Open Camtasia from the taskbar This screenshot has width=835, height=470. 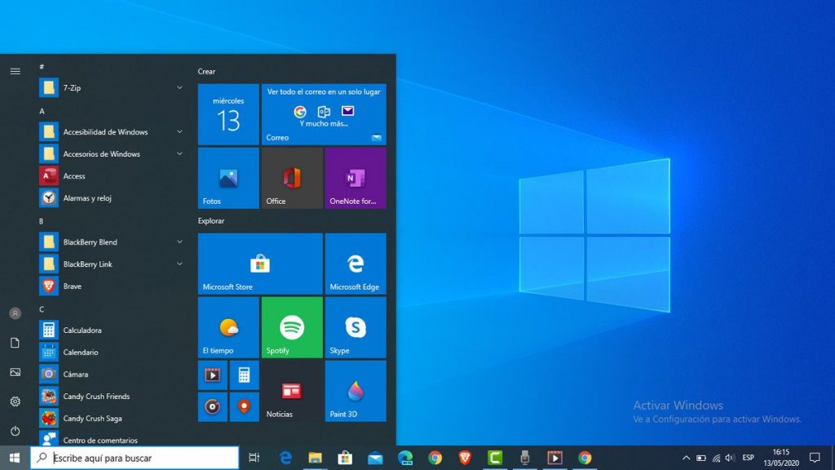click(495, 458)
